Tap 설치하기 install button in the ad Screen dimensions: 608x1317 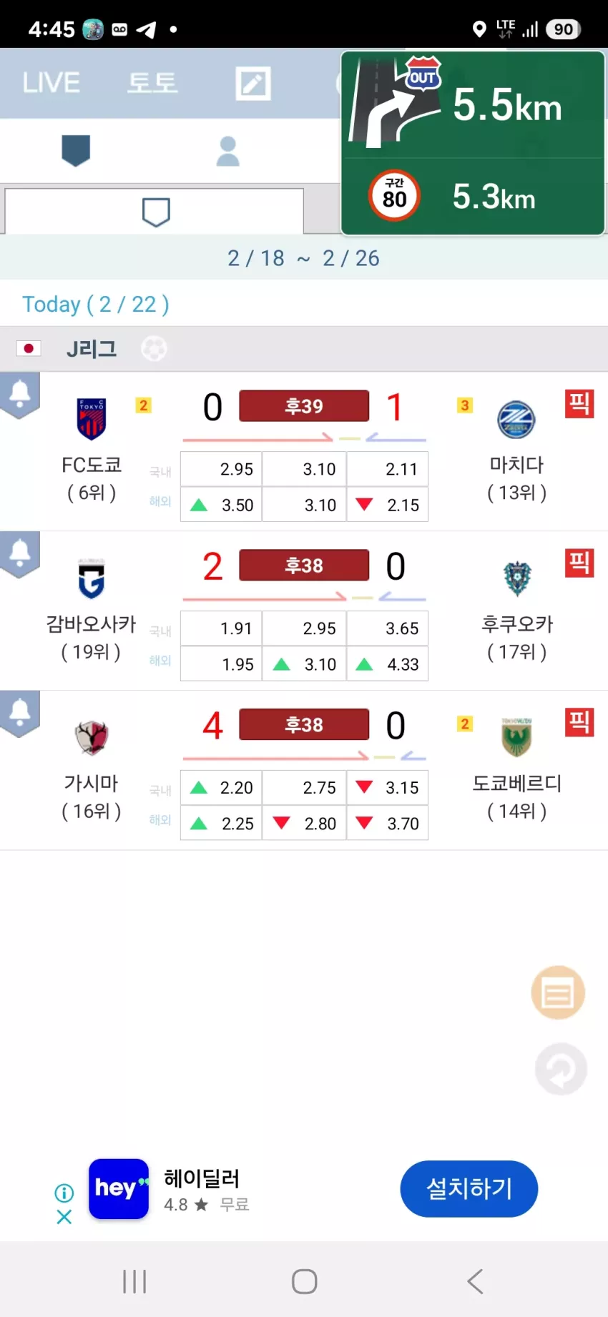coord(469,1189)
